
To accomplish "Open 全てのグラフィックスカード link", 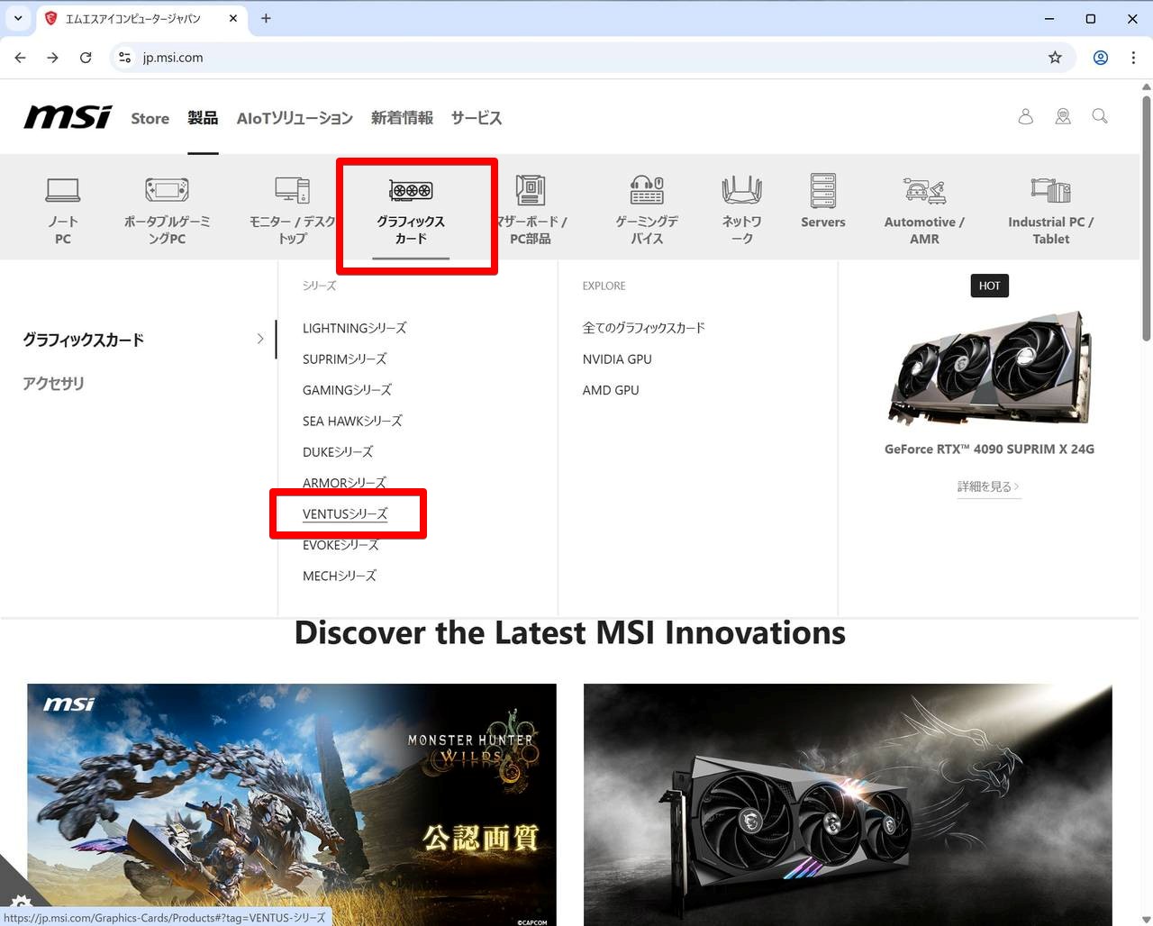I will click(x=643, y=328).
